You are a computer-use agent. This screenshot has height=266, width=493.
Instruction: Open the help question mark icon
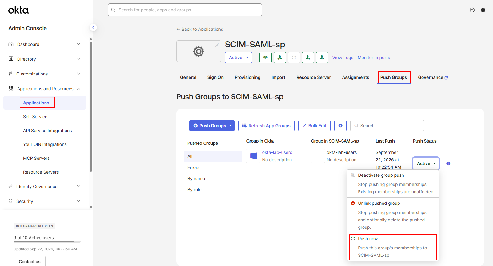click(x=472, y=10)
